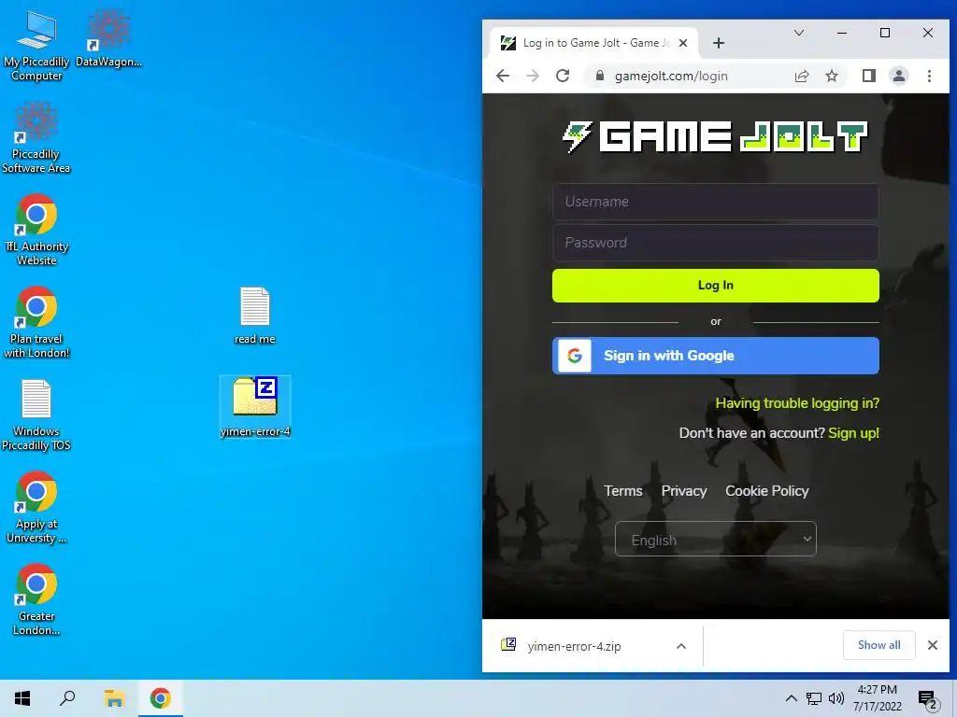Viewport: 957px width, 717px height.
Task: Click the Game Jolt logo
Action: [715, 136]
